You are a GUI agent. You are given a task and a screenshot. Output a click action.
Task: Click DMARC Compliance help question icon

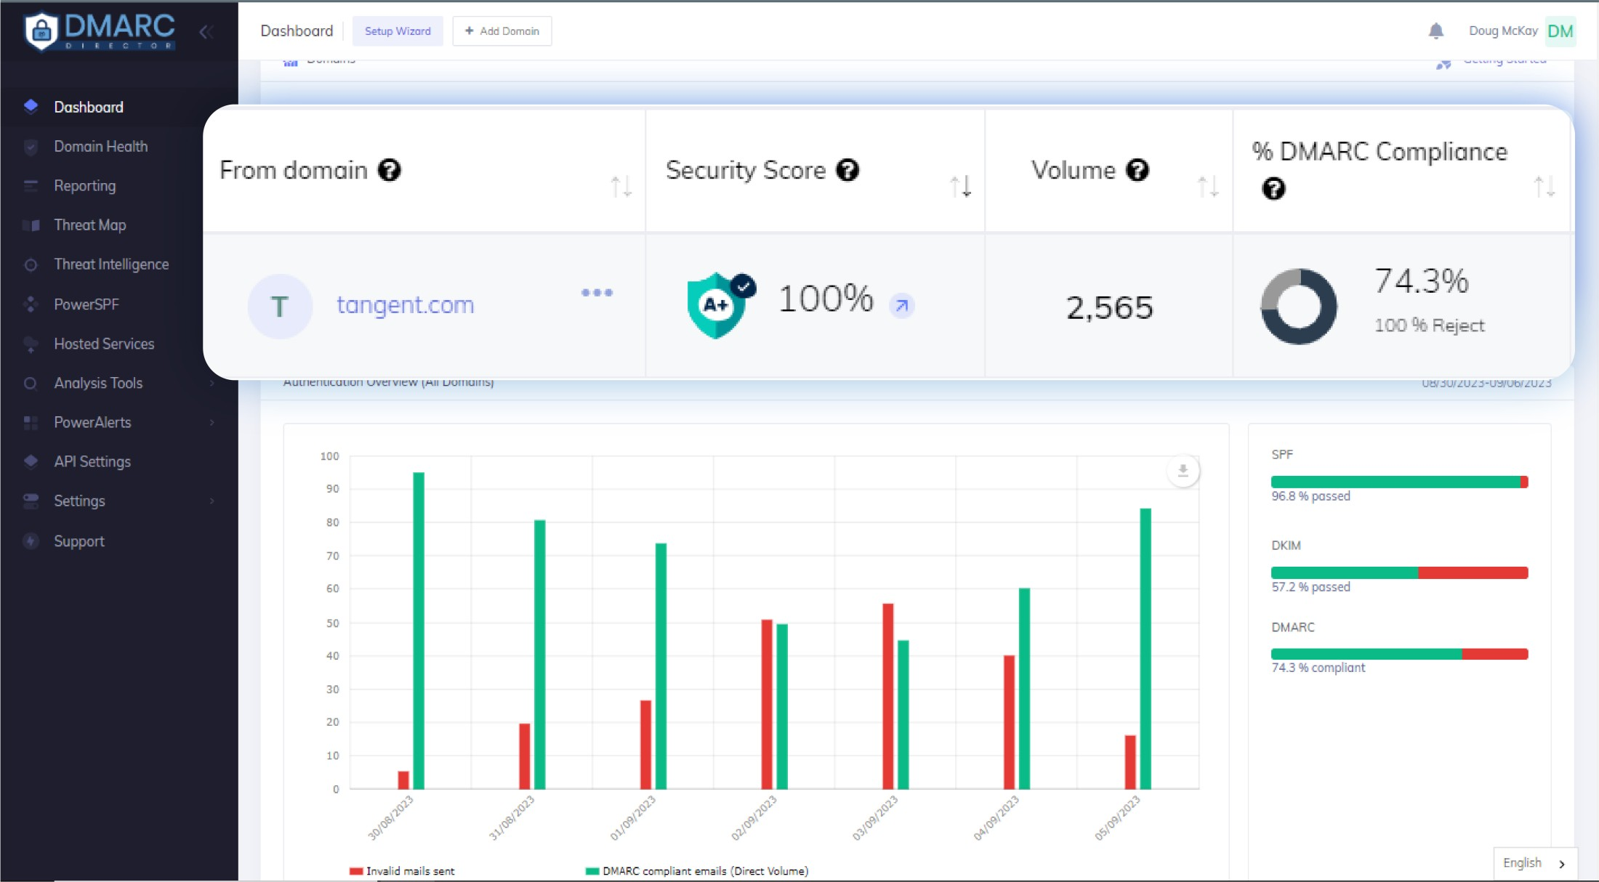(x=1273, y=189)
